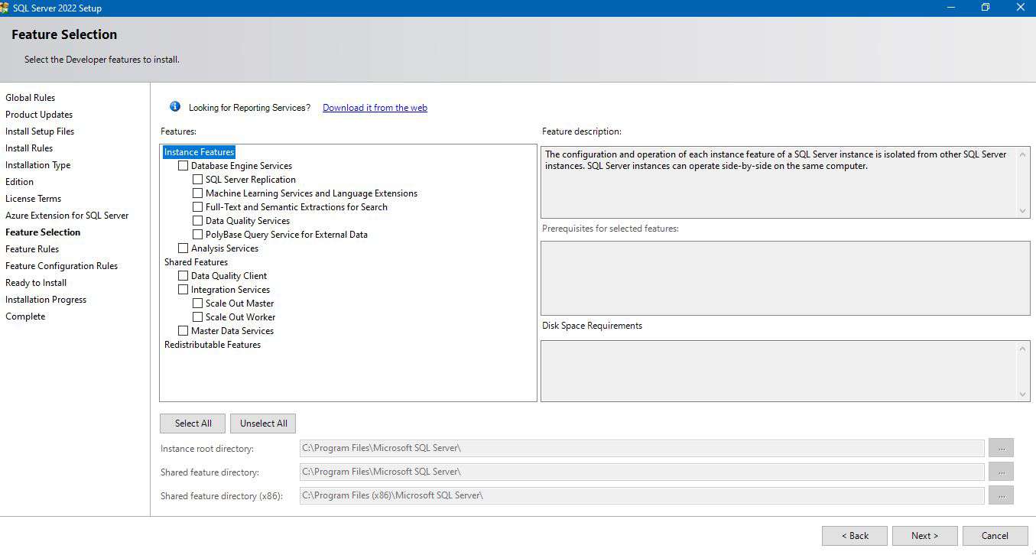Image resolution: width=1036 pixels, height=555 pixels.
Task: Select Feature Selection step in sidebar
Action: pos(43,232)
